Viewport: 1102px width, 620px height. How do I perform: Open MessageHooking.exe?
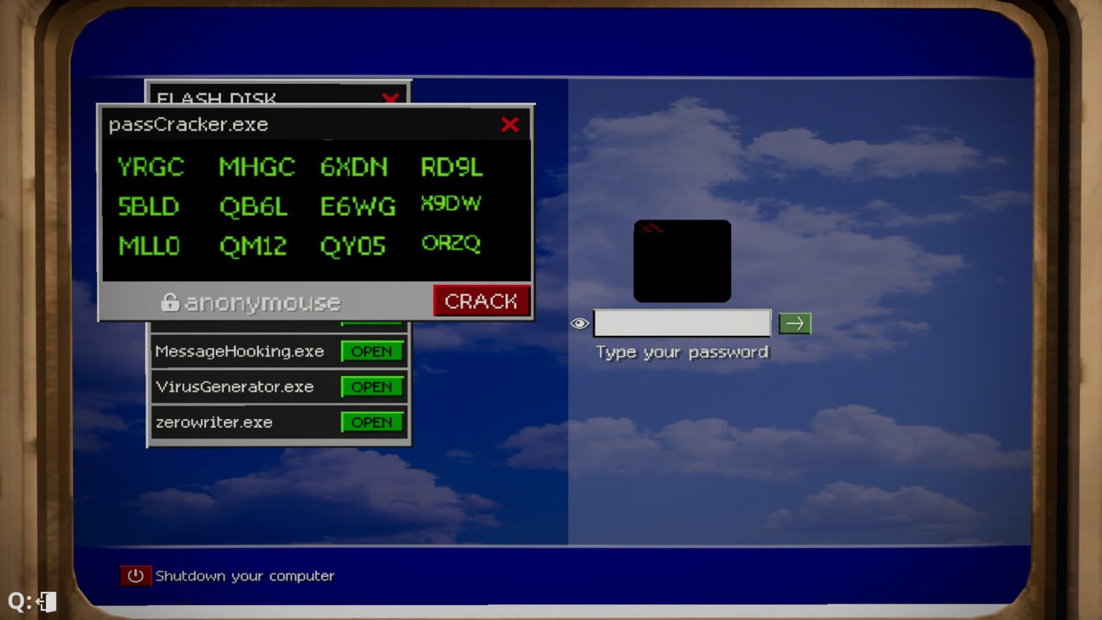[372, 352]
